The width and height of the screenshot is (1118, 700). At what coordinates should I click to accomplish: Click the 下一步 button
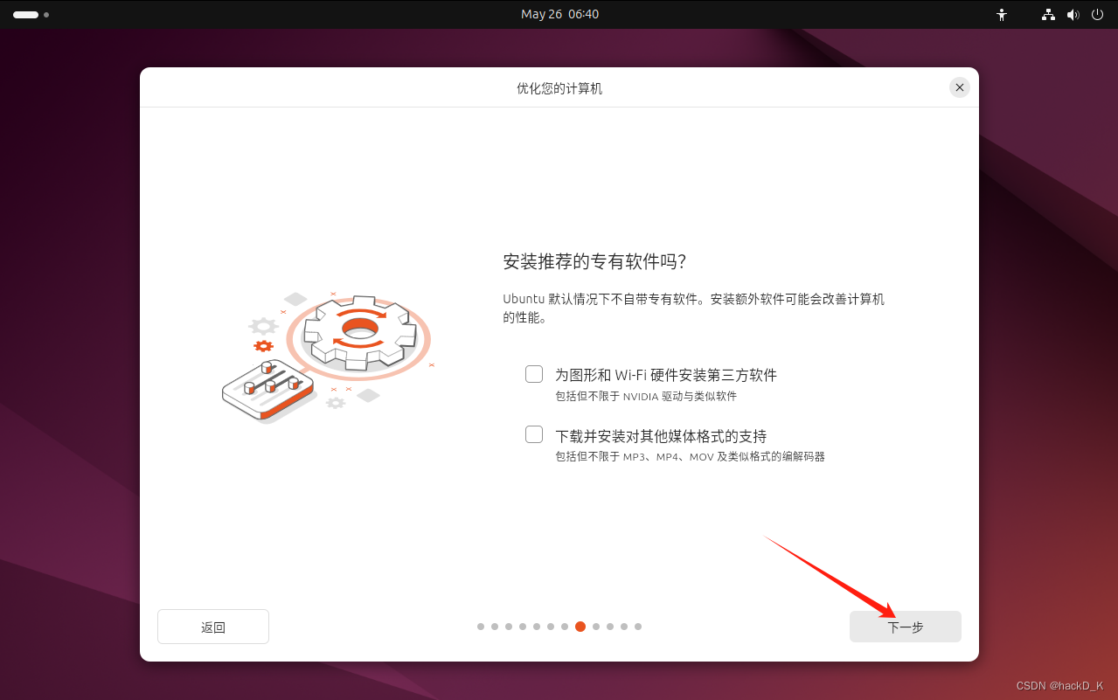point(906,627)
